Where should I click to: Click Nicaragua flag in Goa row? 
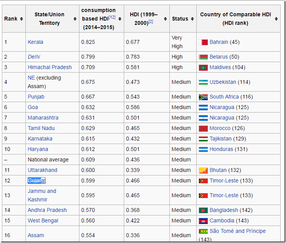pyautogui.click(x=203, y=107)
